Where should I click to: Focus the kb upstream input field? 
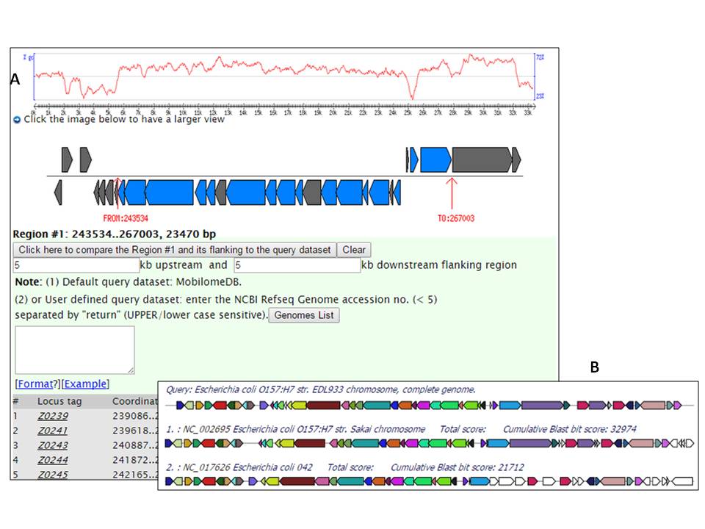pyautogui.click(x=76, y=264)
